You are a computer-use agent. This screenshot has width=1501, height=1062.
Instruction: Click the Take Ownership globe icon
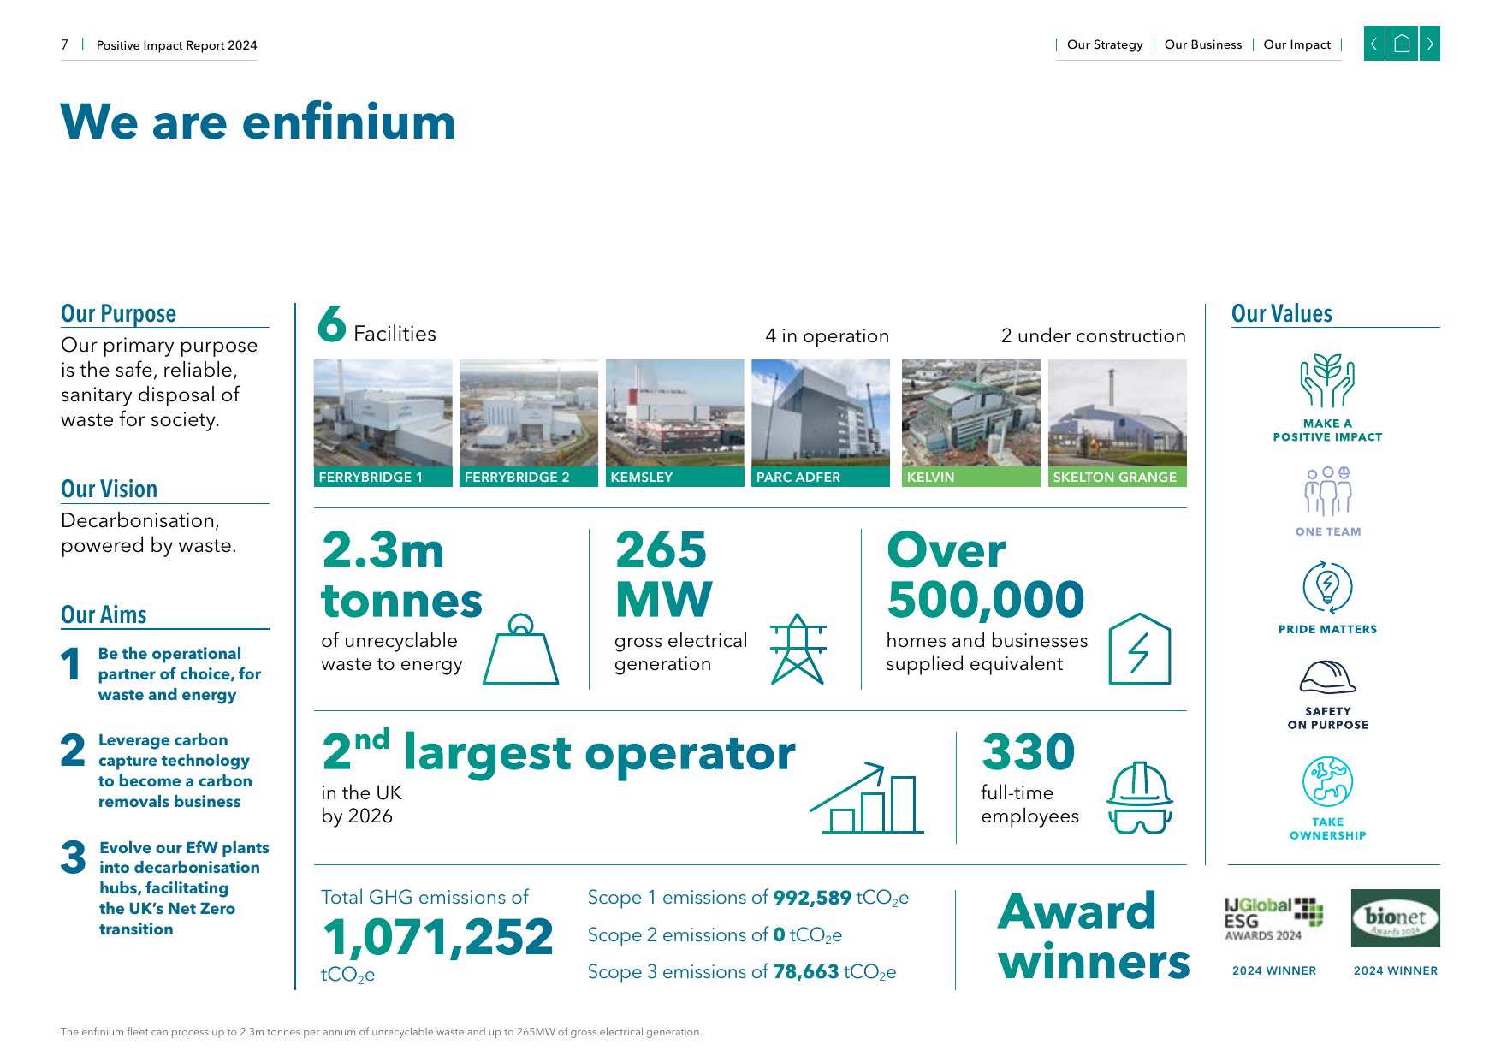pos(1327,781)
